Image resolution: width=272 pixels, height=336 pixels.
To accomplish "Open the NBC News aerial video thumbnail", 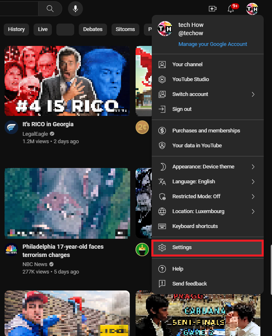I will (x=67, y=203).
